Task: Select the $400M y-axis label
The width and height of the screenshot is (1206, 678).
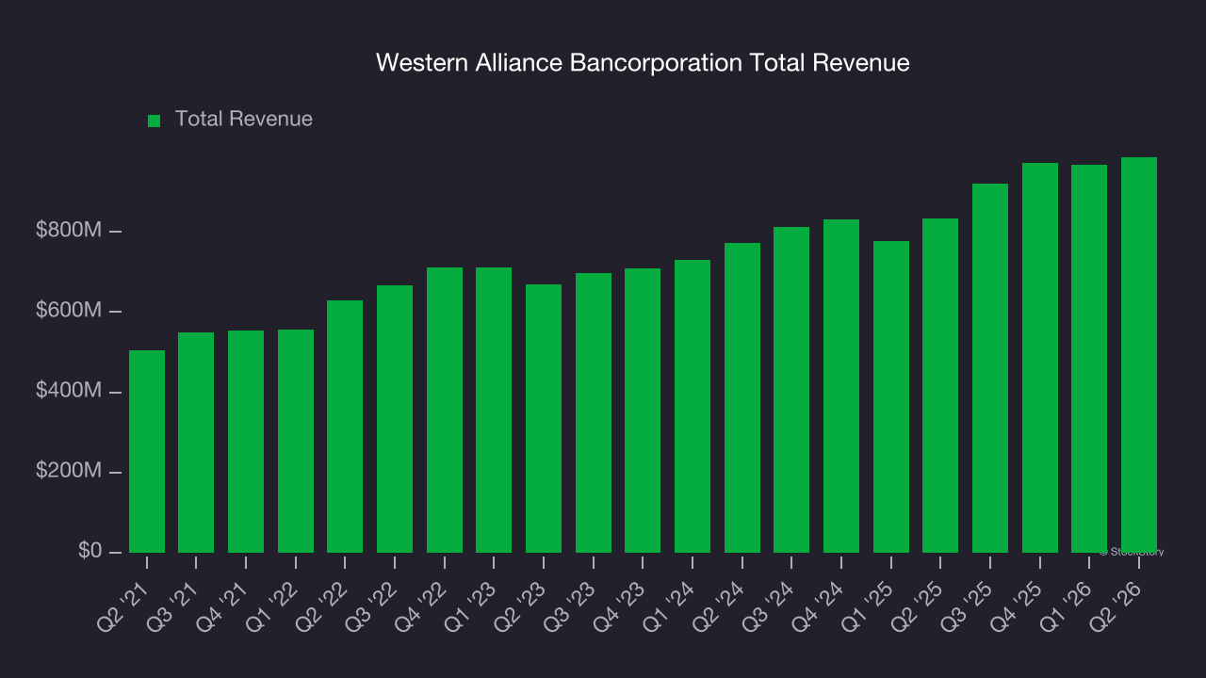Action: click(x=67, y=391)
